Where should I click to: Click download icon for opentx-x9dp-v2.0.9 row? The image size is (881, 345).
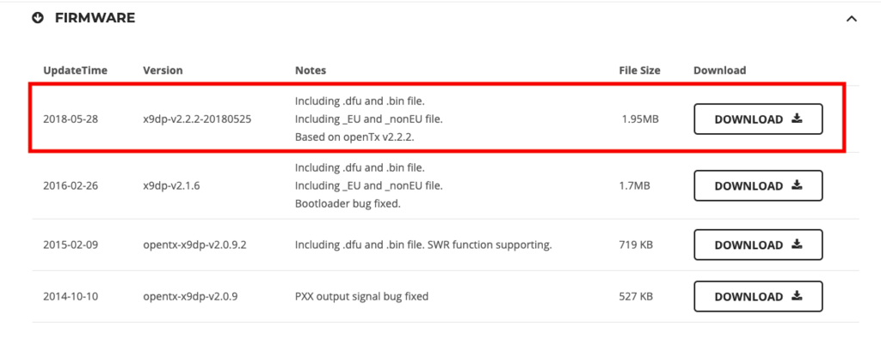pos(797,296)
